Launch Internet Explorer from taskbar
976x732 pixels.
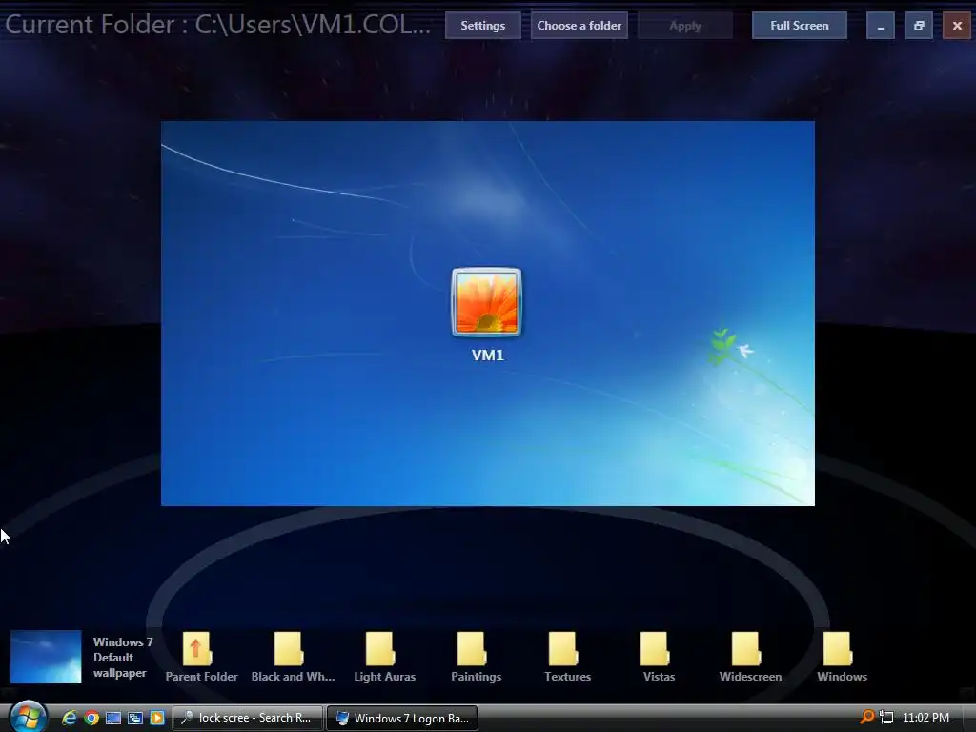click(69, 718)
